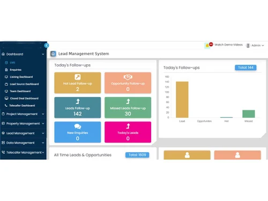
Task: Collapse the sidebar with the round arrow button
Action: point(47,46)
